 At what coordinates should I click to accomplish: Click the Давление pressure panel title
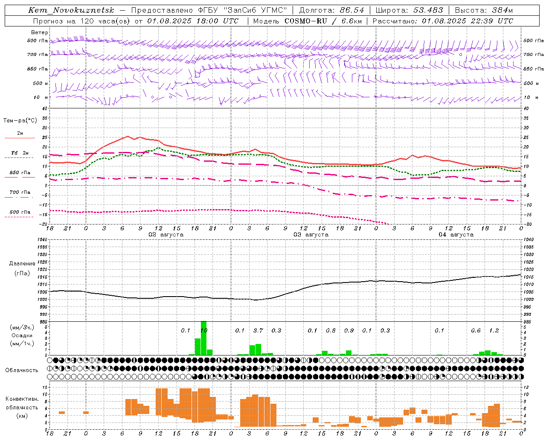(x=22, y=263)
